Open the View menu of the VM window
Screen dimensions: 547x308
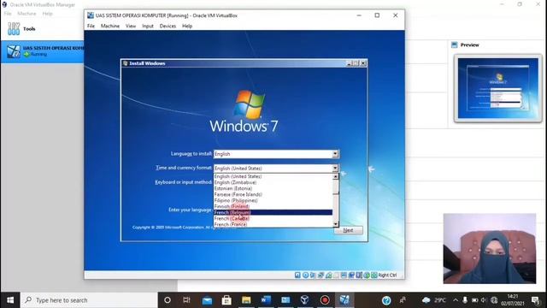(131, 26)
